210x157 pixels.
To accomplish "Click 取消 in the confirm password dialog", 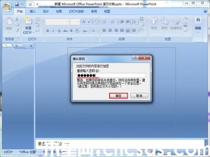I will [139, 96].
